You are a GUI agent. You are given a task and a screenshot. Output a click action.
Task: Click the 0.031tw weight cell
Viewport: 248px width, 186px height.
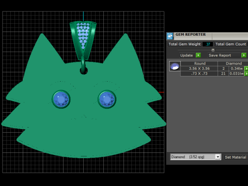point(237,74)
